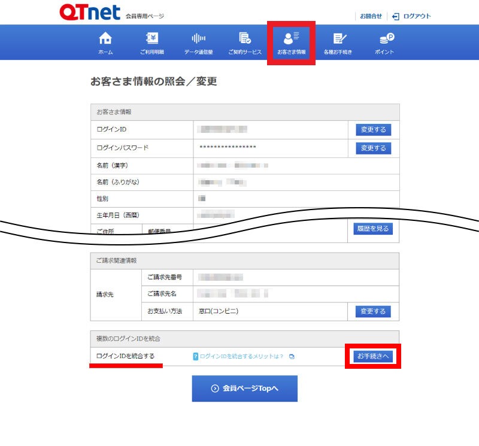Click the new-window icon after merit link
479x446 pixels.
pyautogui.click(x=292, y=357)
